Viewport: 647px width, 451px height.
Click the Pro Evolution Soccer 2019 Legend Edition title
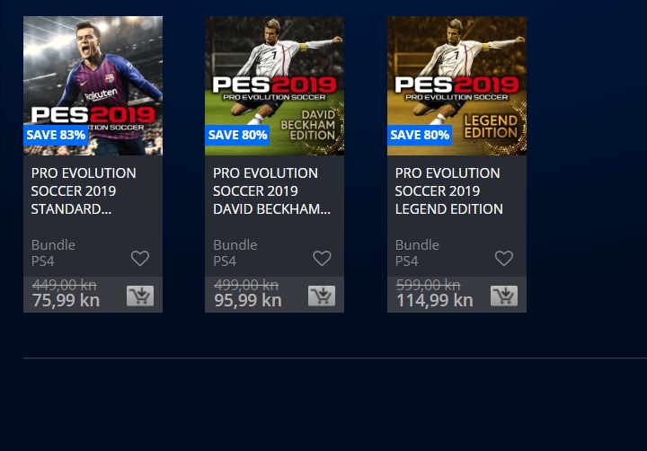[449, 190]
